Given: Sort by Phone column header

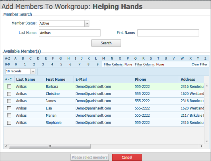Looking at the screenshot, I should coord(140,79).
